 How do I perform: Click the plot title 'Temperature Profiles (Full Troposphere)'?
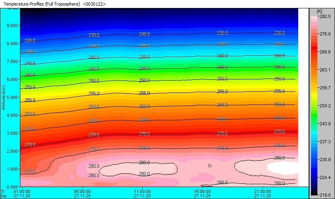click(x=42, y=4)
